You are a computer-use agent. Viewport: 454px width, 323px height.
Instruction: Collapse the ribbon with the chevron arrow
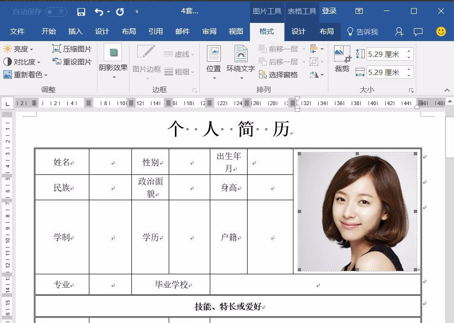[447, 90]
